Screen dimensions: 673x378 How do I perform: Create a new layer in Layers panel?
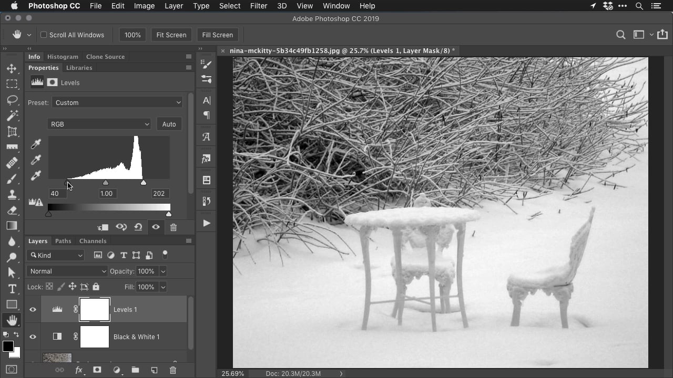point(154,370)
